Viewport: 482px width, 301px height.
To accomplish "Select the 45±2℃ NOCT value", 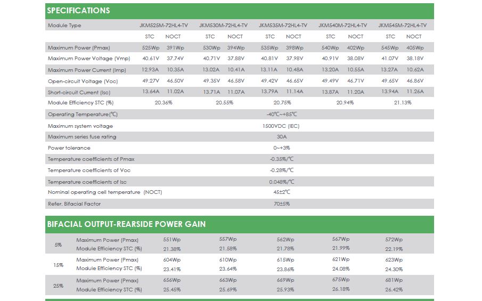I will 282,192.
